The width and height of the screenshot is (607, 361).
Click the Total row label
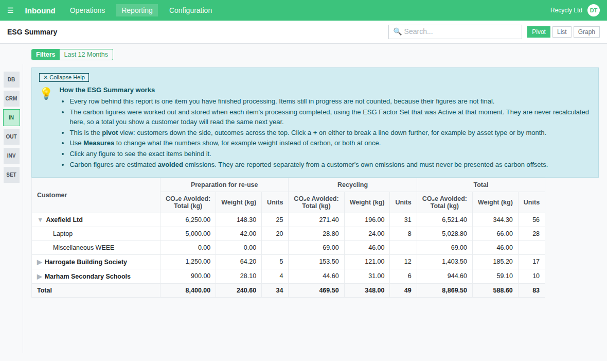[x=45, y=290]
